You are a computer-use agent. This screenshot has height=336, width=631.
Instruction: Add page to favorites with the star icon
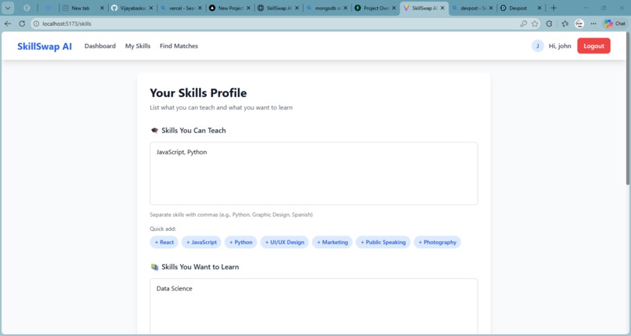pos(535,23)
